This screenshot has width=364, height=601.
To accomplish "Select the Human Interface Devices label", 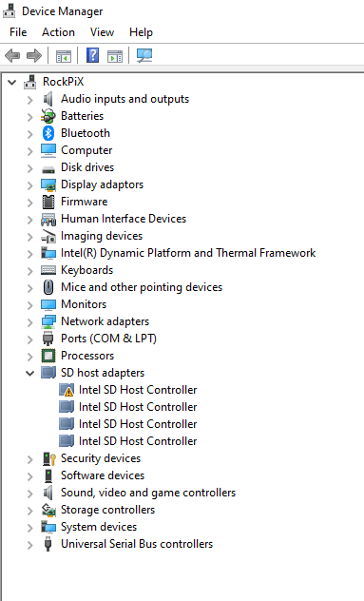I will [x=124, y=219].
